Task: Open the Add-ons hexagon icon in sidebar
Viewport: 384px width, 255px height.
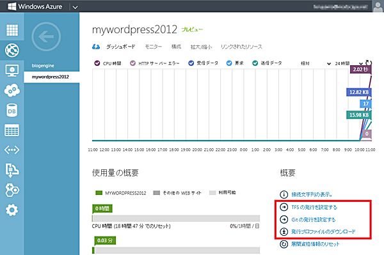Action: pyautogui.click(x=12, y=190)
